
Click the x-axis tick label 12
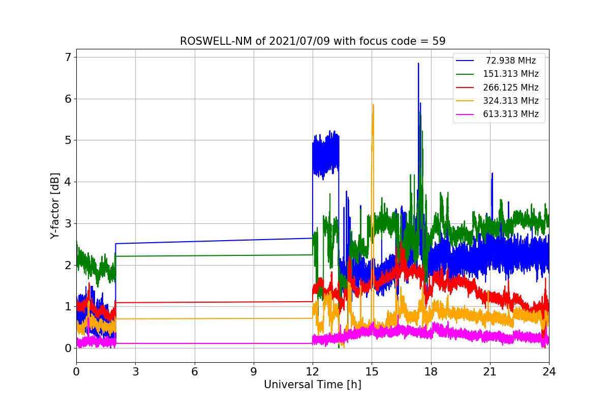[x=313, y=372]
